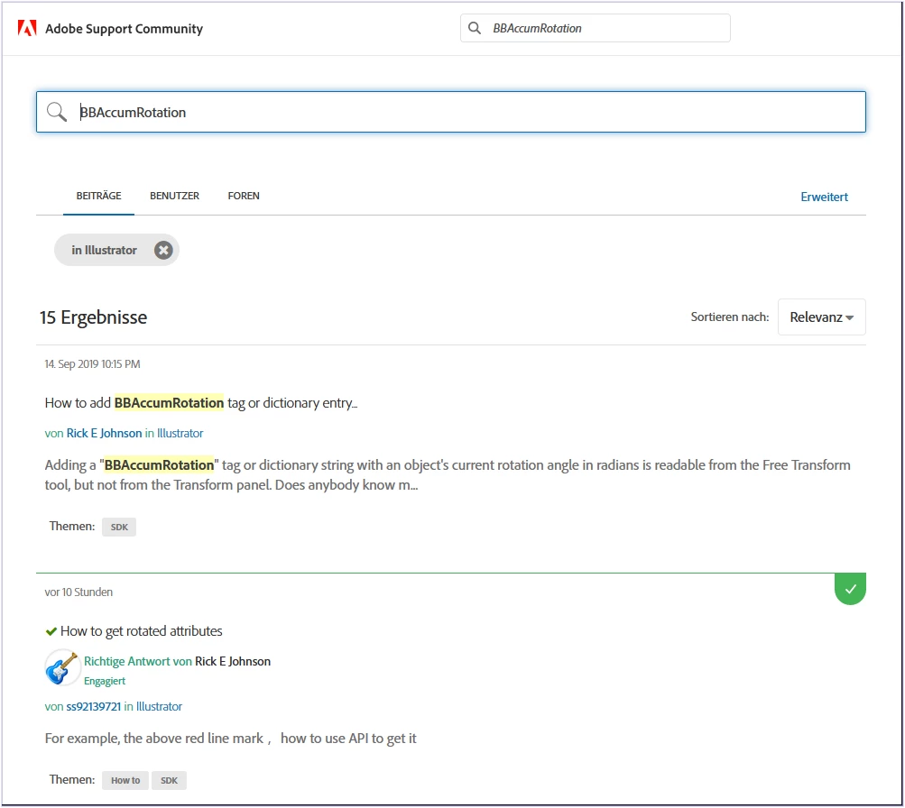Image resolution: width=905 pixels, height=808 pixels.
Task: Click the highlighted BBAccumRotation in the first result excerpt
Action: coord(159,465)
